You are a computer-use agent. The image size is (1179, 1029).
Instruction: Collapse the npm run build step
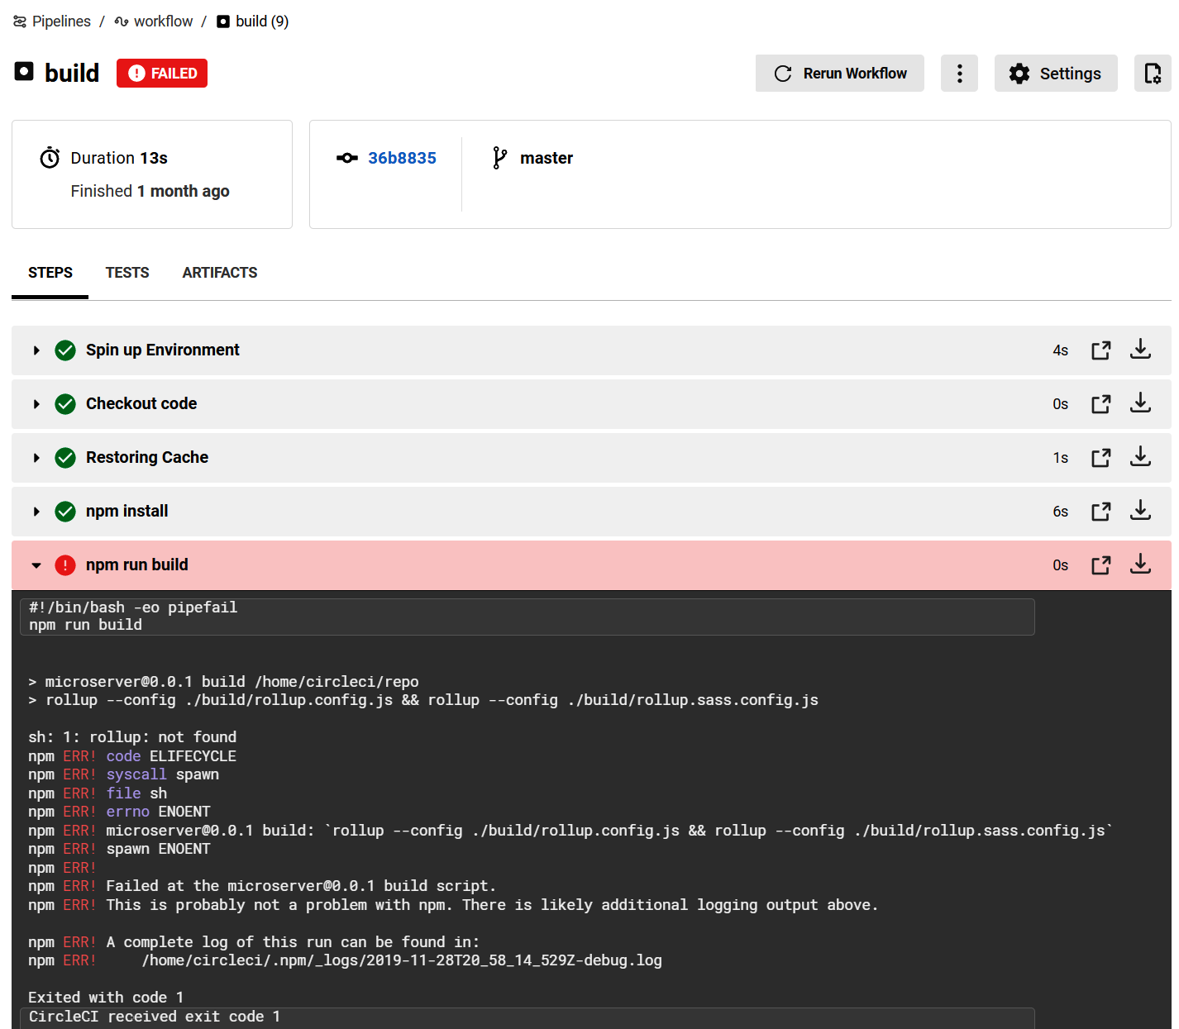36,565
